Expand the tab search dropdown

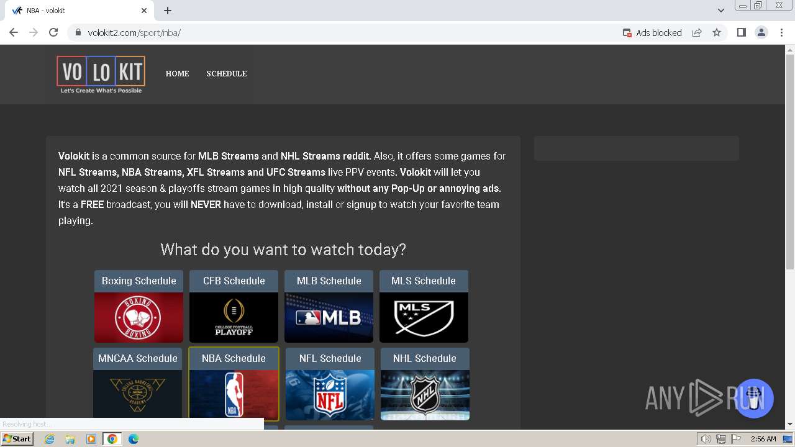(x=721, y=11)
